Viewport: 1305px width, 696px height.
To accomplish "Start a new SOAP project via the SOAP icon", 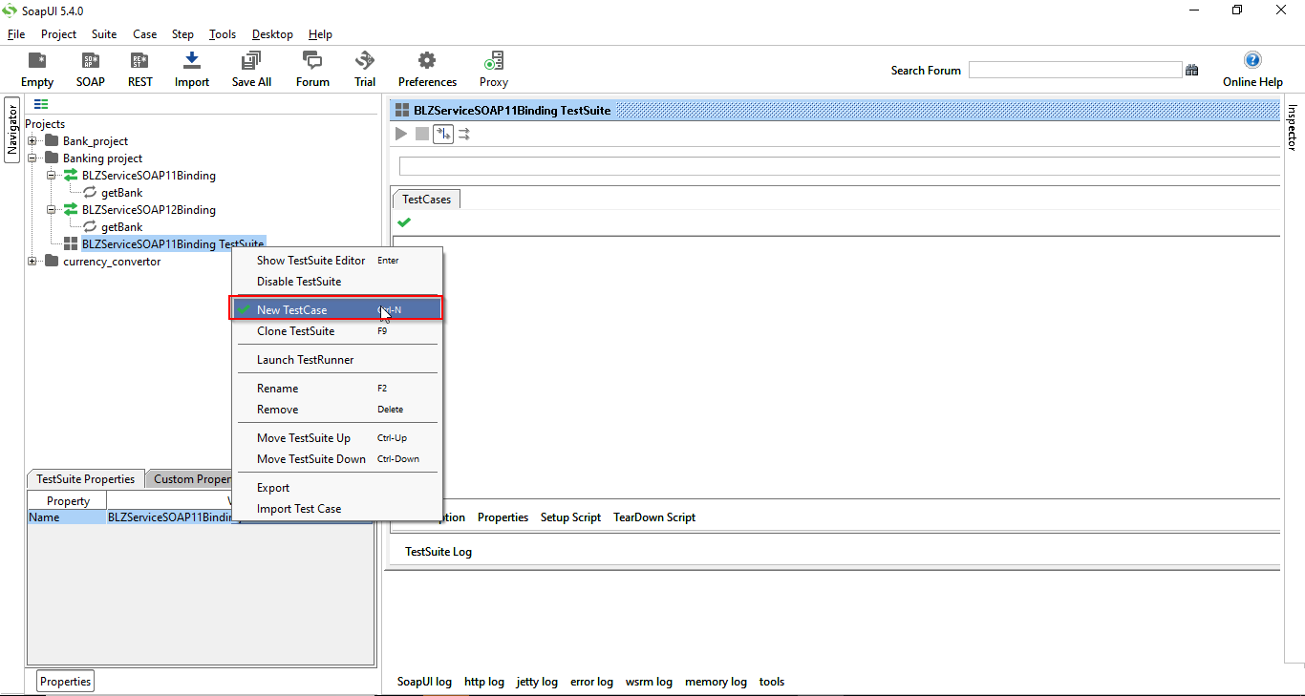I will [x=90, y=68].
